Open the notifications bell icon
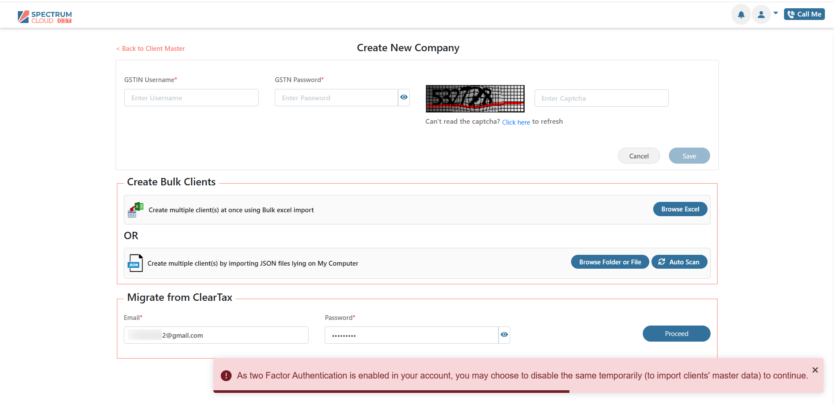Image resolution: width=834 pixels, height=405 pixels. pos(741,15)
